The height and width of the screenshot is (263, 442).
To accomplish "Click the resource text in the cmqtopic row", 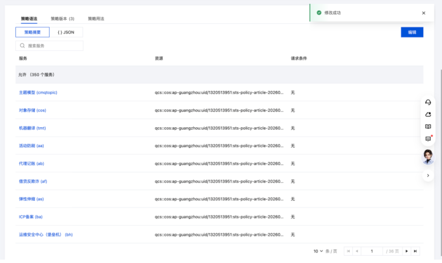I will click(x=219, y=93).
